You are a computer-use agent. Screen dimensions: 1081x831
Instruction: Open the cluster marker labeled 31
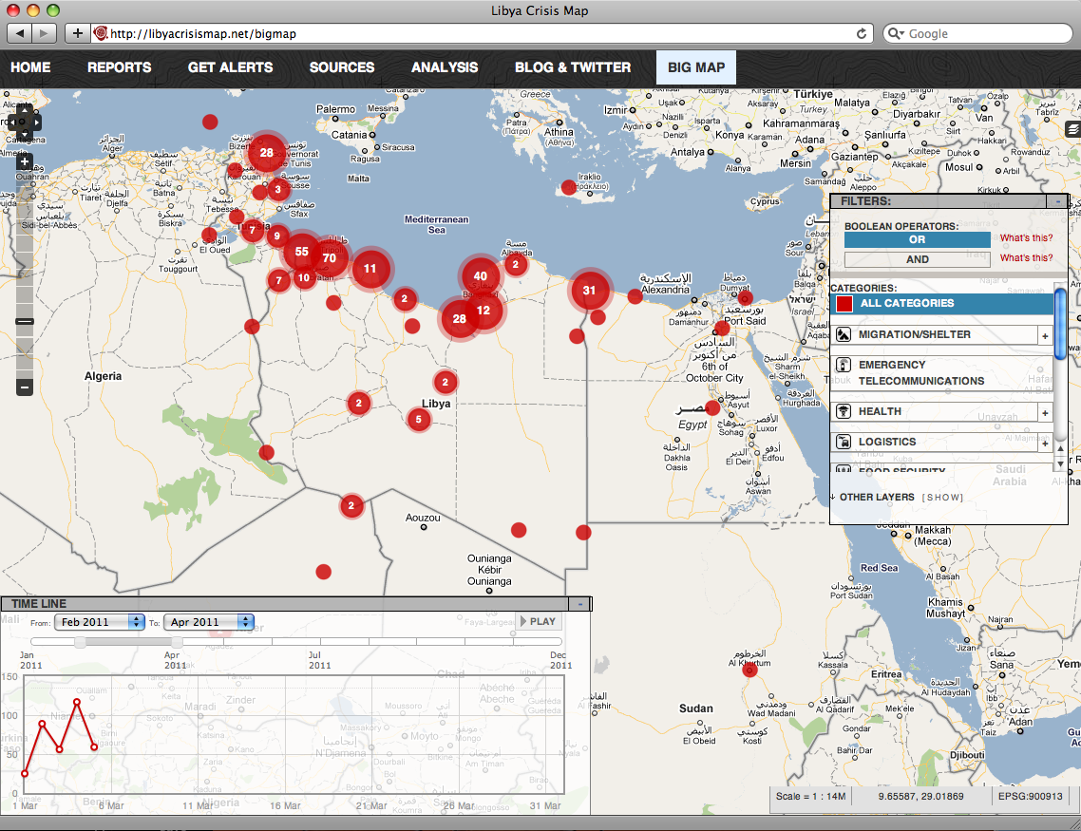pyautogui.click(x=589, y=290)
